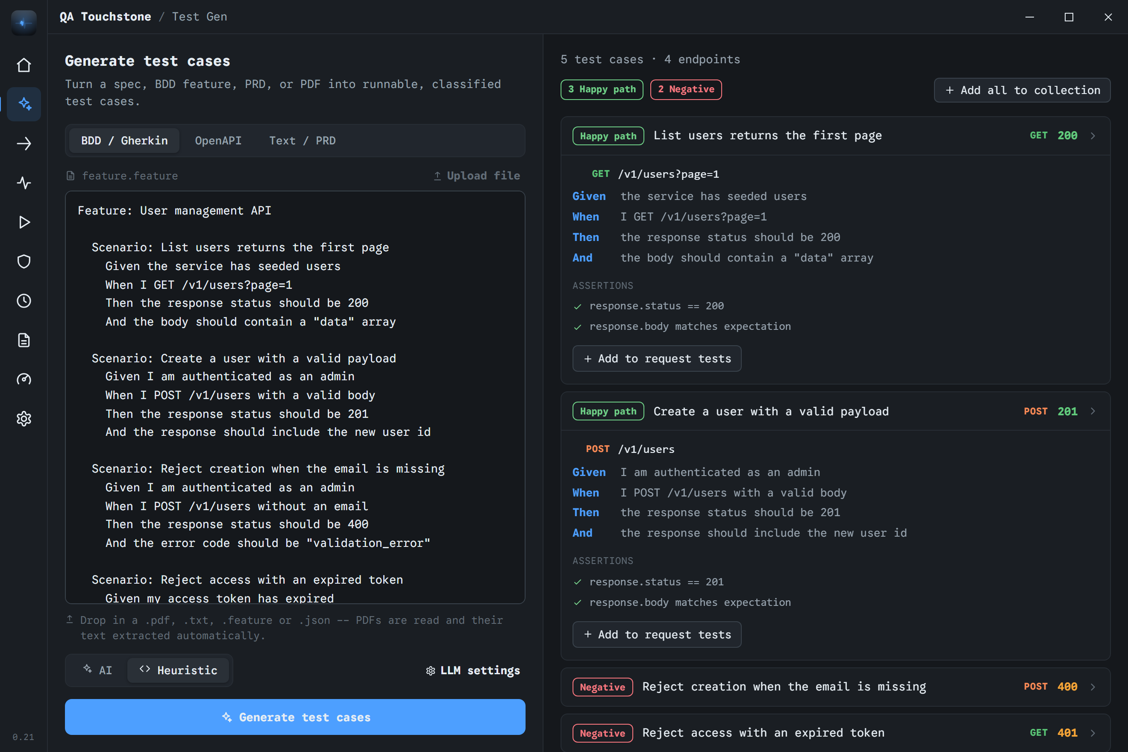Collapse the List users returns first page case
Viewport: 1128px width, 752px height.
[1093, 136]
